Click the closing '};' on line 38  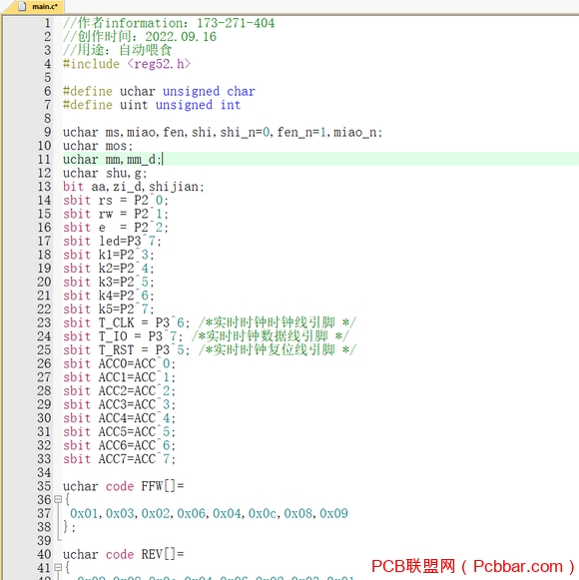69,527
